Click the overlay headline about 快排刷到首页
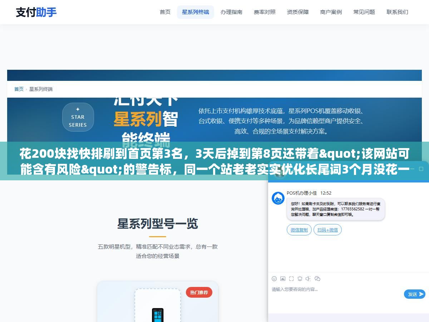The width and height of the screenshot is (429, 322). [x=214, y=162]
